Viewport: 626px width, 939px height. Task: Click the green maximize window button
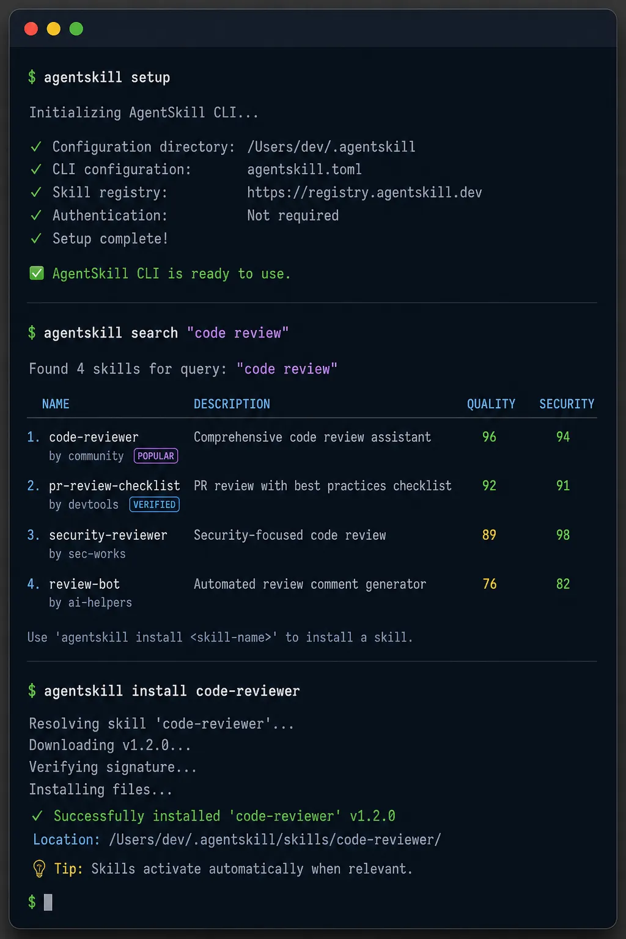pos(76,29)
